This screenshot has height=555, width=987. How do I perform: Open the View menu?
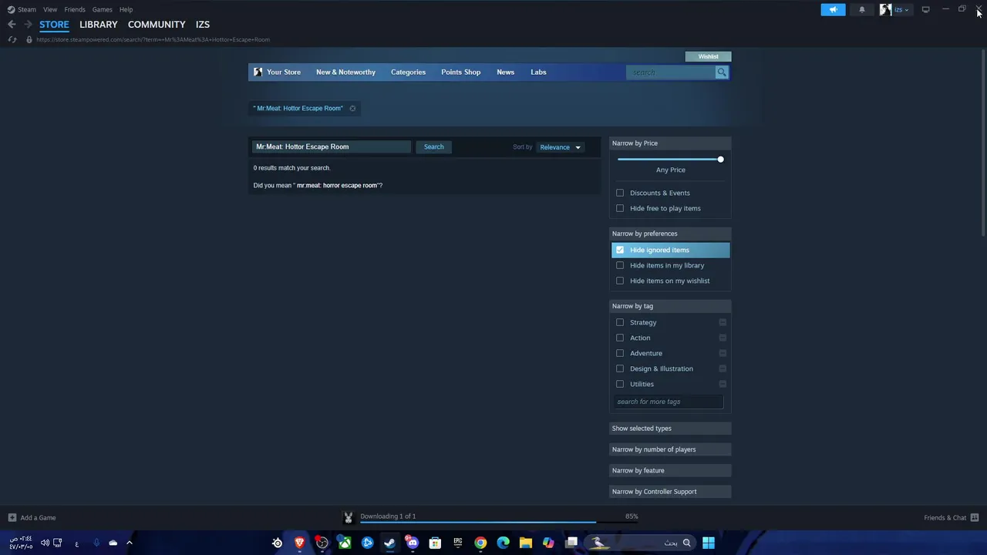pyautogui.click(x=50, y=9)
